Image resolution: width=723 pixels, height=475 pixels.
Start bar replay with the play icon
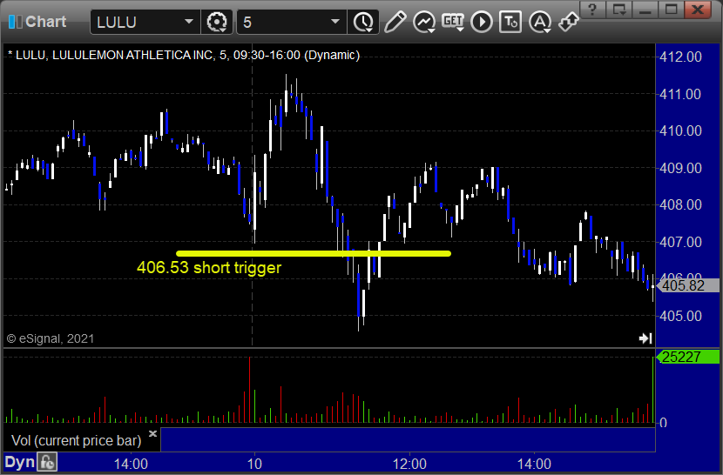click(x=482, y=22)
